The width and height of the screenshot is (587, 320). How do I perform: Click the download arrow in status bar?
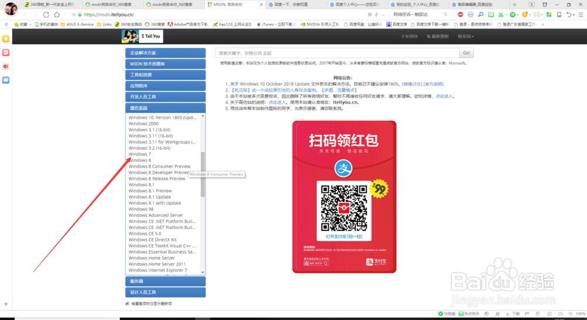tap(508, 314)
